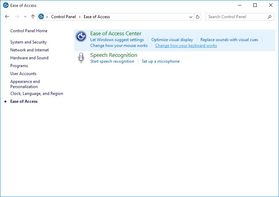Viewport: 279px width, 197px height.
Task: Click the Up one level arrow
Action: [33, 16]
